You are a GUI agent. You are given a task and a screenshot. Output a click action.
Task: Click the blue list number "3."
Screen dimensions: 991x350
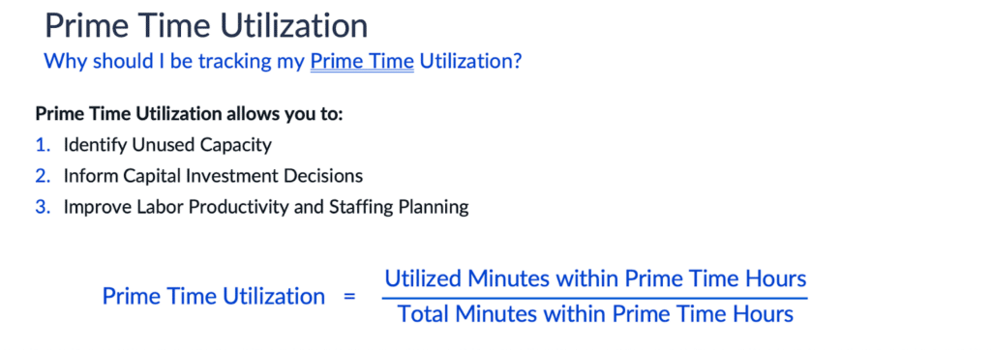click(x=43, y=207)
